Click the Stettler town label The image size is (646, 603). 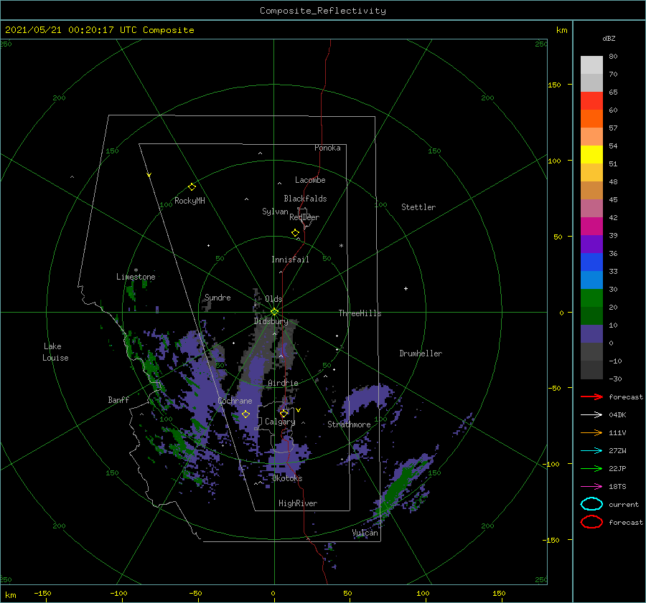418,207
